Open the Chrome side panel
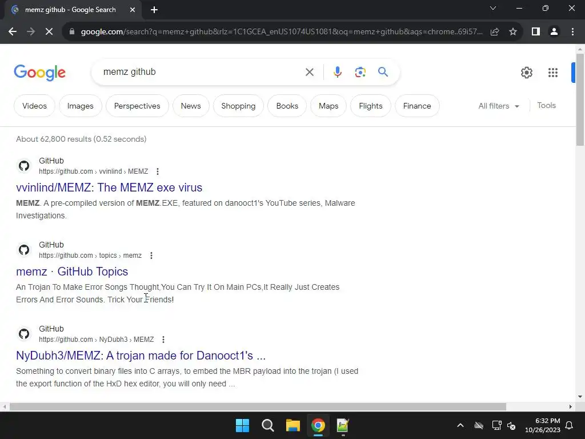The height and width of the screenshot is (439, 585). click(x=536, y=32)
